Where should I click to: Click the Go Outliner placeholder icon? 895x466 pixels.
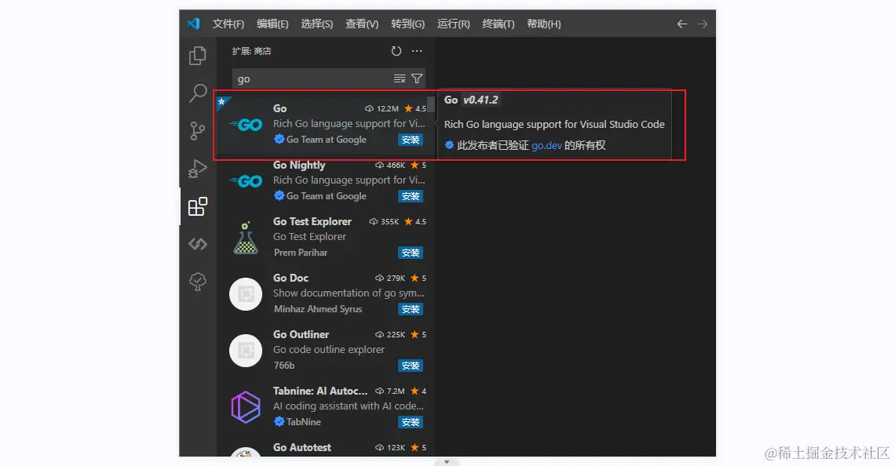coord(246,351)
